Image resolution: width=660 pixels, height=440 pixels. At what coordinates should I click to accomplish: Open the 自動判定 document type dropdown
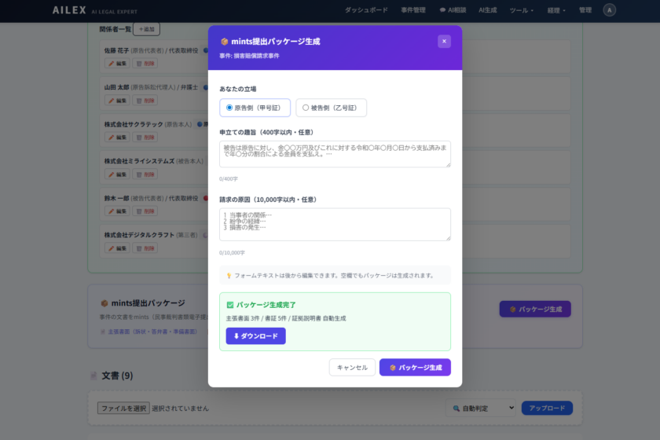(x=480, y=409)
